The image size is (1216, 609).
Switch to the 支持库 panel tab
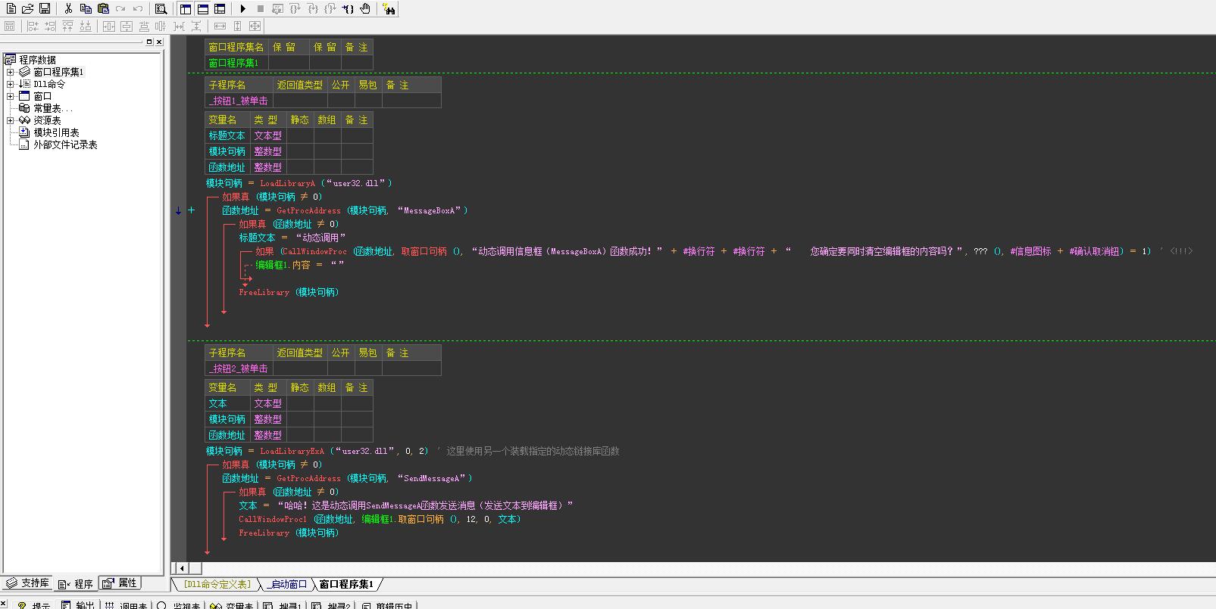point(28,583)
